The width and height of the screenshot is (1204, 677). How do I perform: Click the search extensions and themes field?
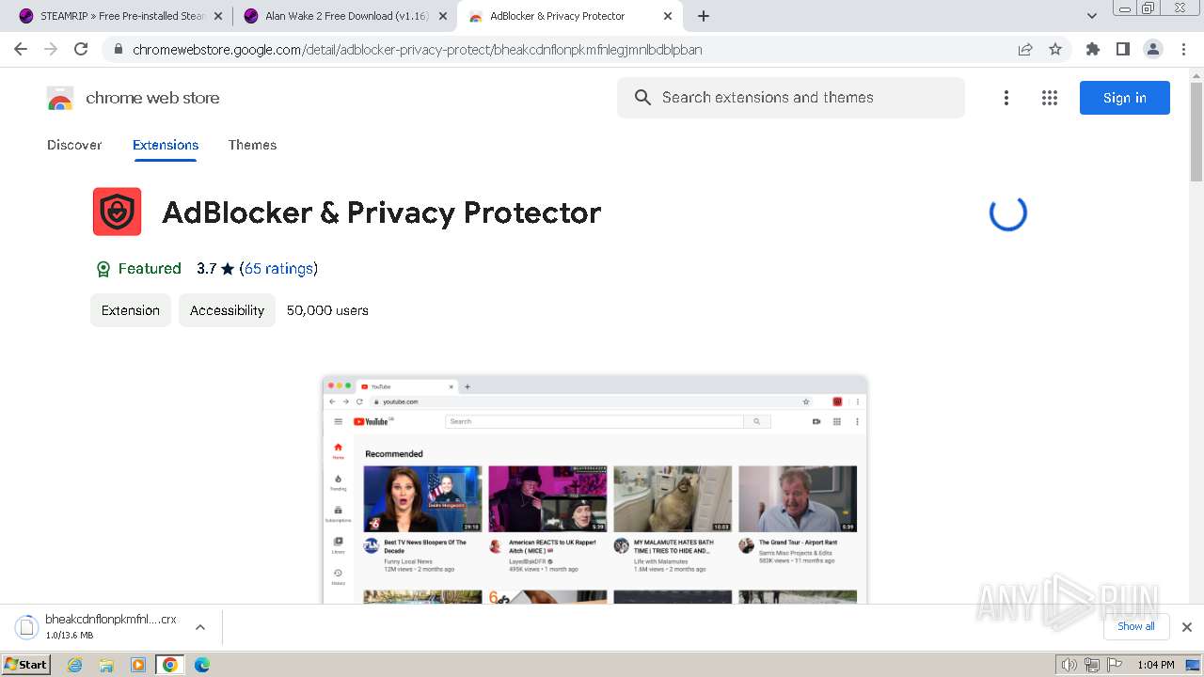coord(790,98)
